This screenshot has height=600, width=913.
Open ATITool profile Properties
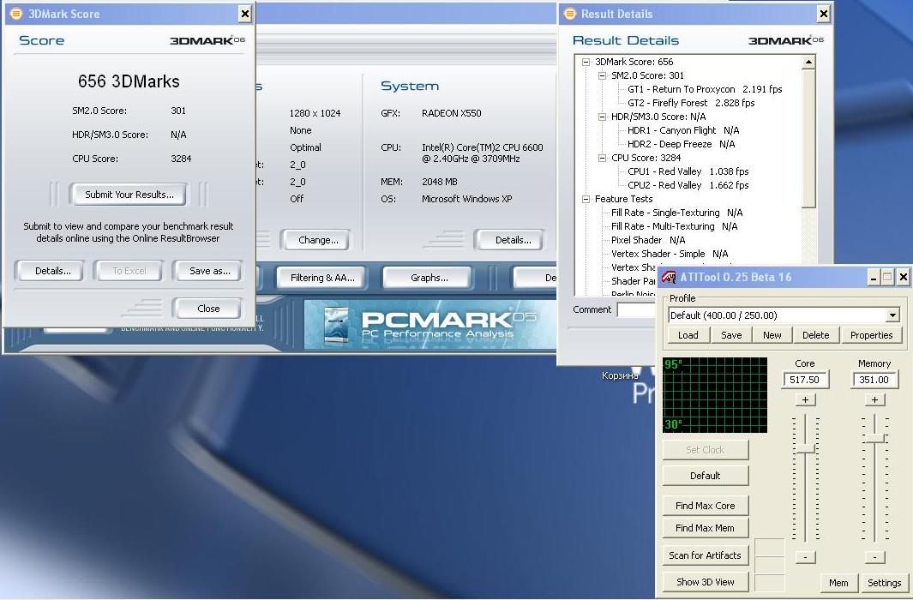click(x=871, y=335)
